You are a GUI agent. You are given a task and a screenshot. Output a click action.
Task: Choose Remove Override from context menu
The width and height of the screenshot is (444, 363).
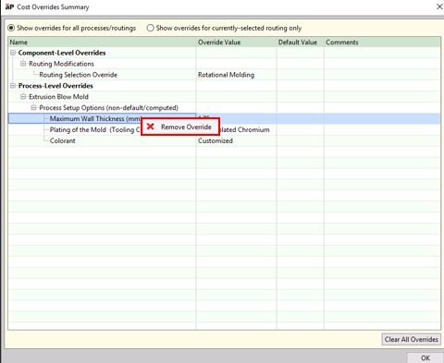[180, 127]
